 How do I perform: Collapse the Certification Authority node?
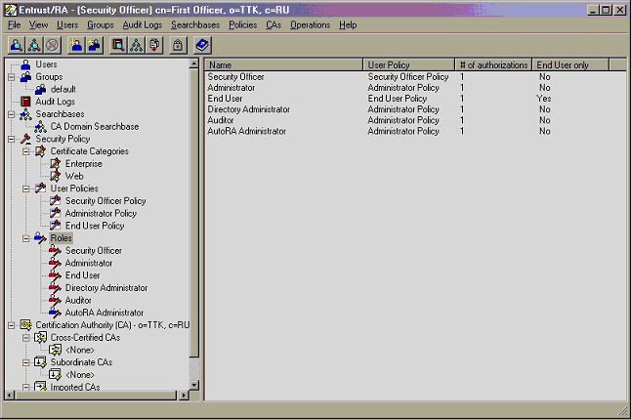click(12, 325)
